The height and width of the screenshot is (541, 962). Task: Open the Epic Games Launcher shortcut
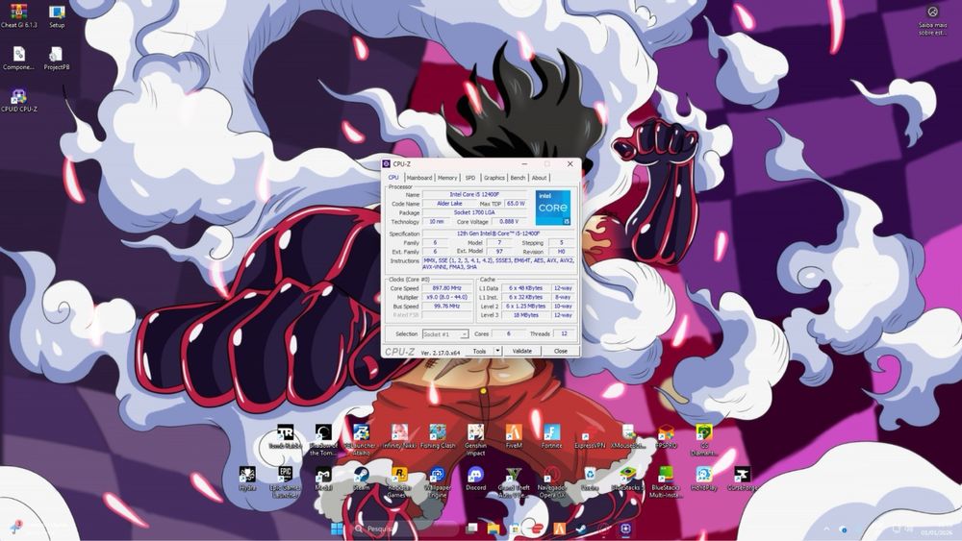[x=286, y=482]
